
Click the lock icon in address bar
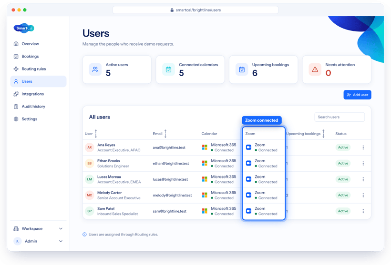[172, 10]
